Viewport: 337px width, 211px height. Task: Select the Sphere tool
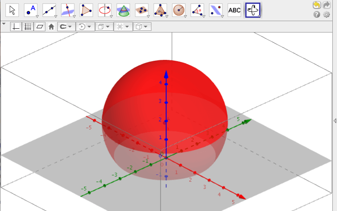coord(179,10)
